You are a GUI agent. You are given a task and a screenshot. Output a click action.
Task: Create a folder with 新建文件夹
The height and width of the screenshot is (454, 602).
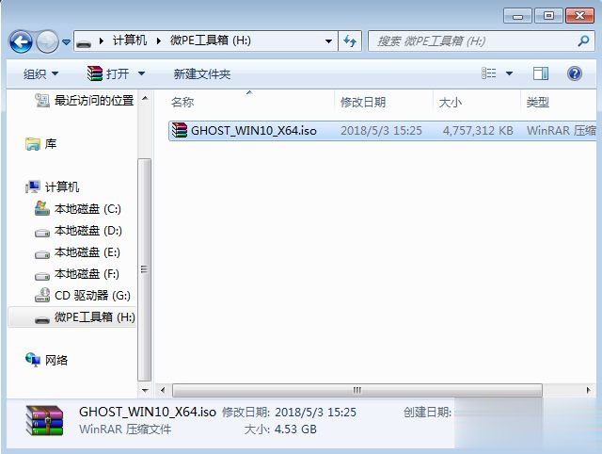pos(202,73)
